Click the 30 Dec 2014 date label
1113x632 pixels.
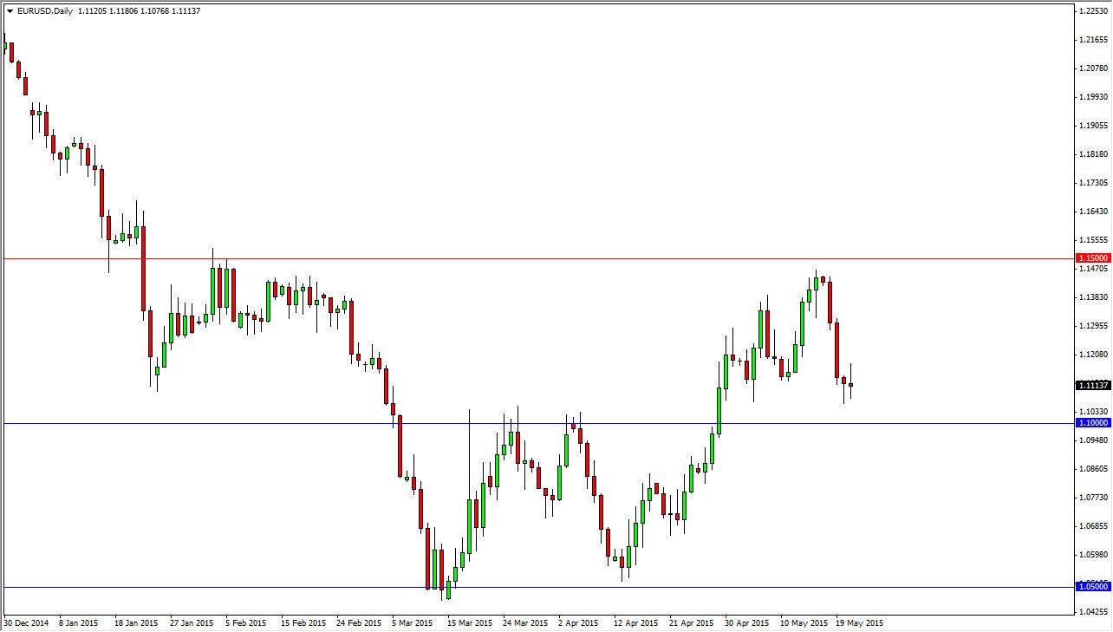pos(27,623)
